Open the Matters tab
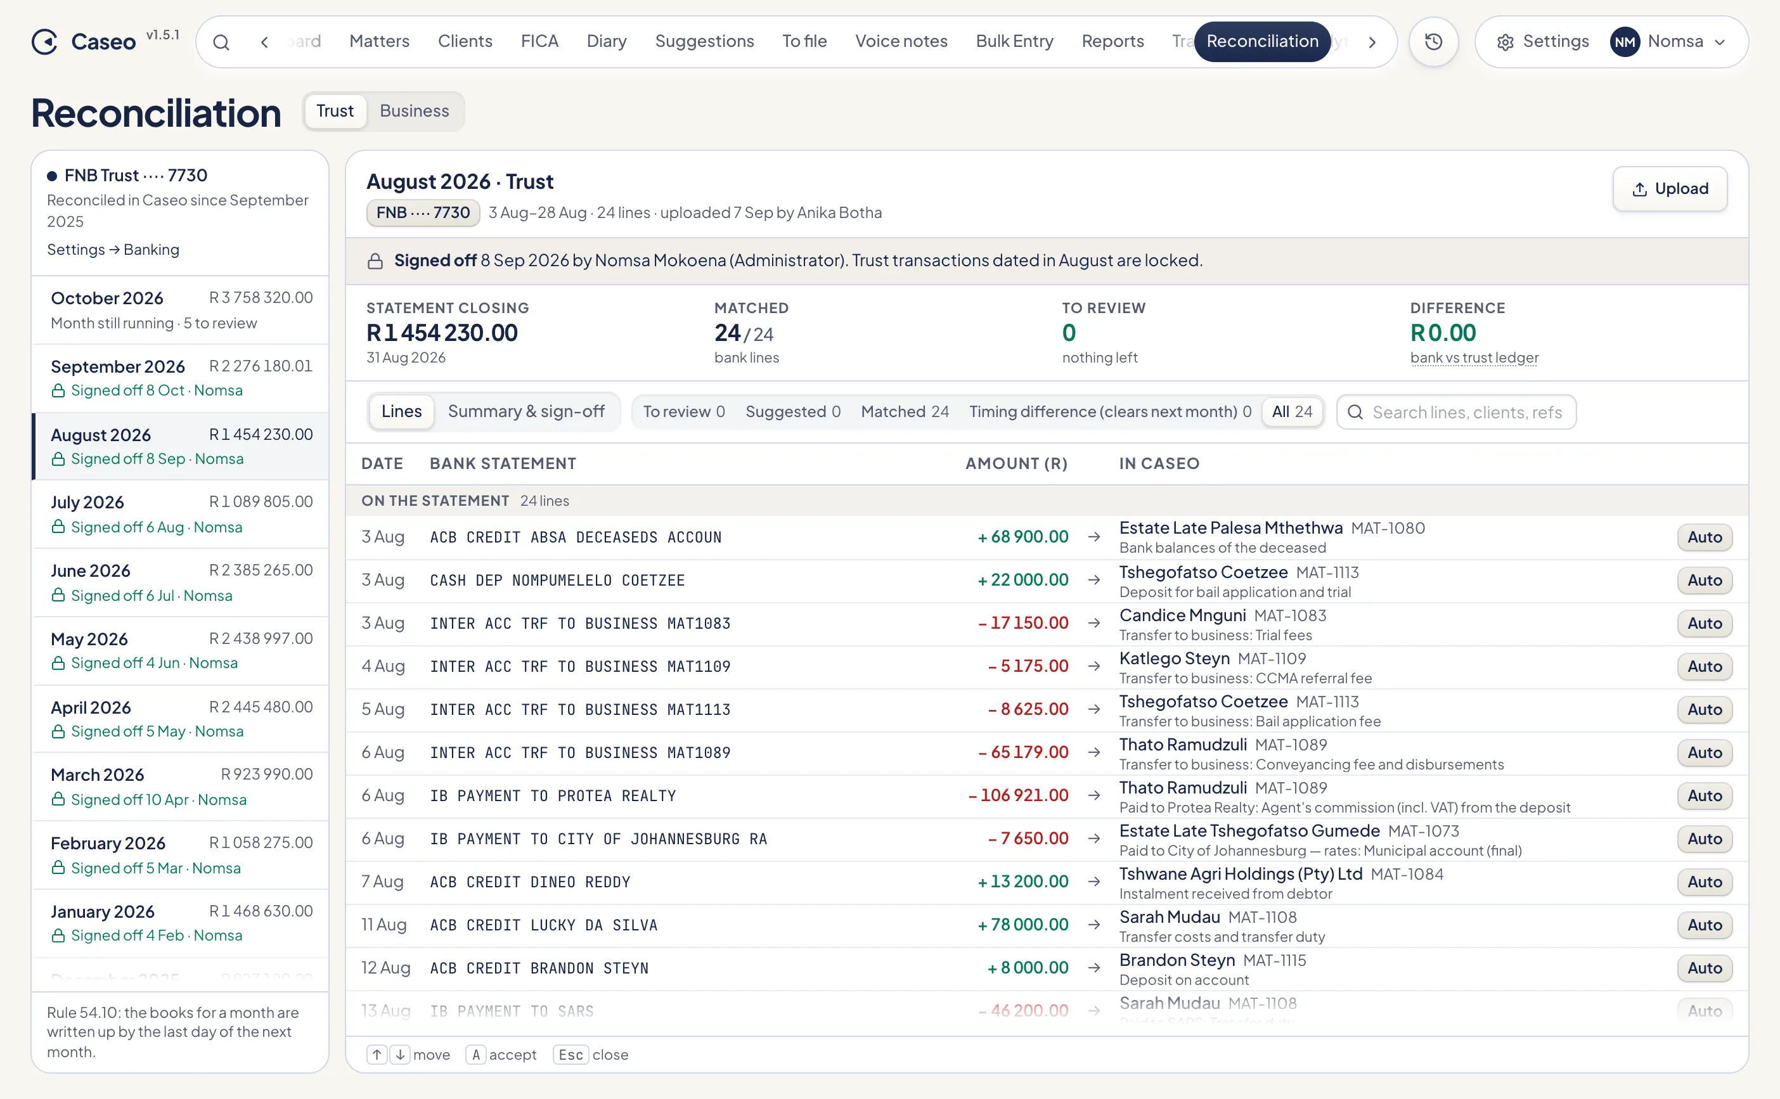 pos(380,41)
